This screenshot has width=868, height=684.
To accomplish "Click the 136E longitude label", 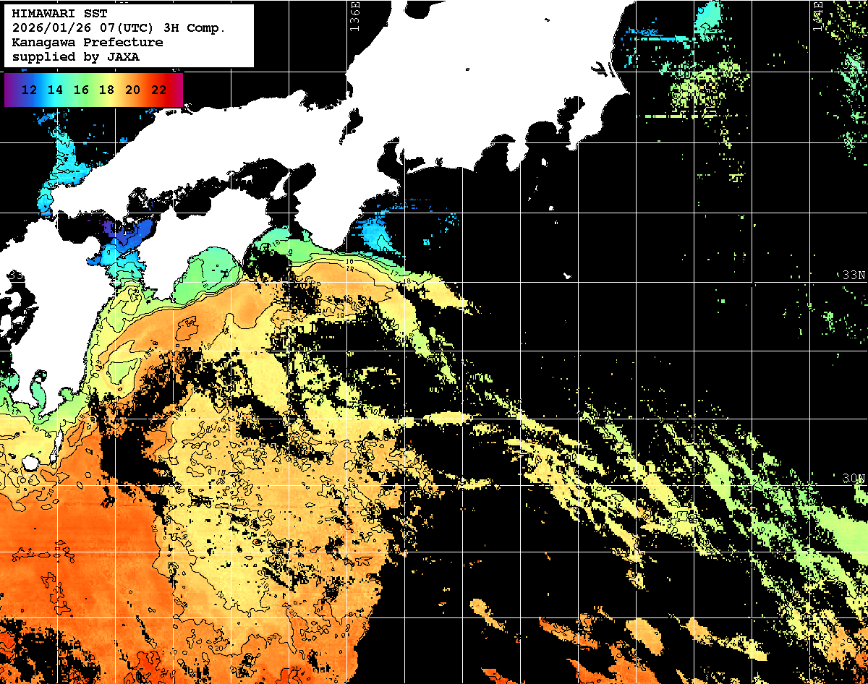I will (x=354, y=14).
